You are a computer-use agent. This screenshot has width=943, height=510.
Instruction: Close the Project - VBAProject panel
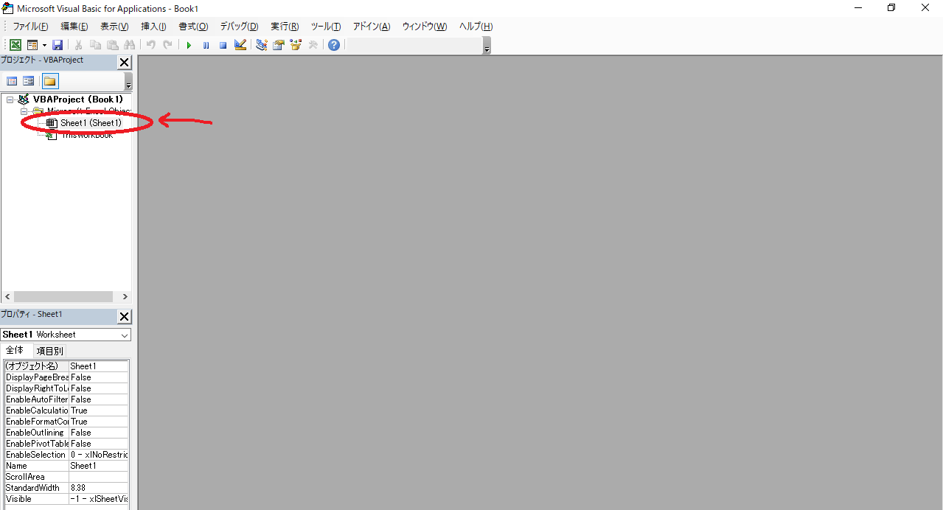(x=125, y=63)
